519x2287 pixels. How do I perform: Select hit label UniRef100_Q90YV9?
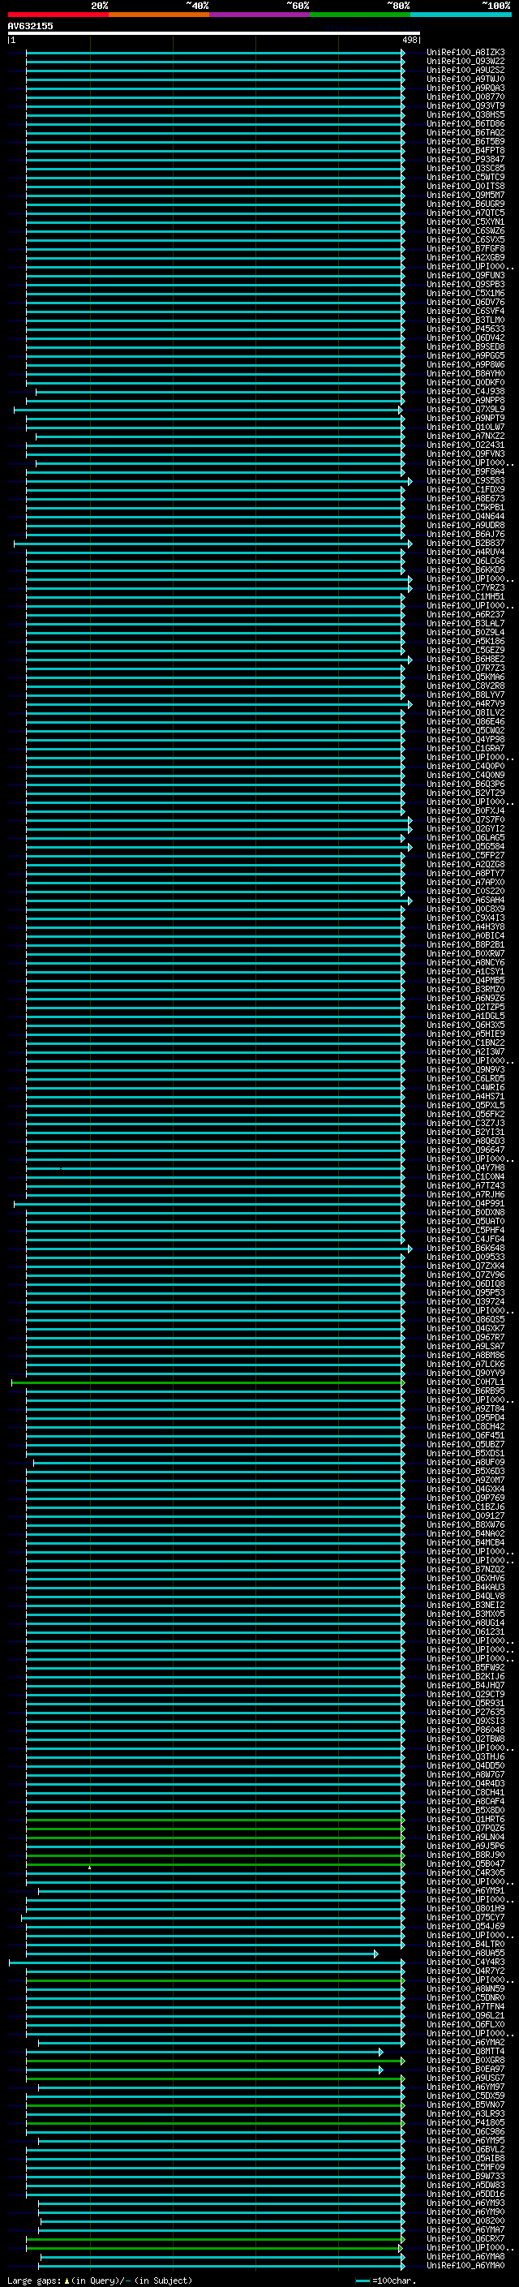(x=465, y=1373)
